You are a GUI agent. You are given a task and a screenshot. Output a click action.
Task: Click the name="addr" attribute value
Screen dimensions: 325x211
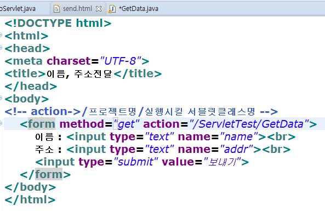coord(236,150)
